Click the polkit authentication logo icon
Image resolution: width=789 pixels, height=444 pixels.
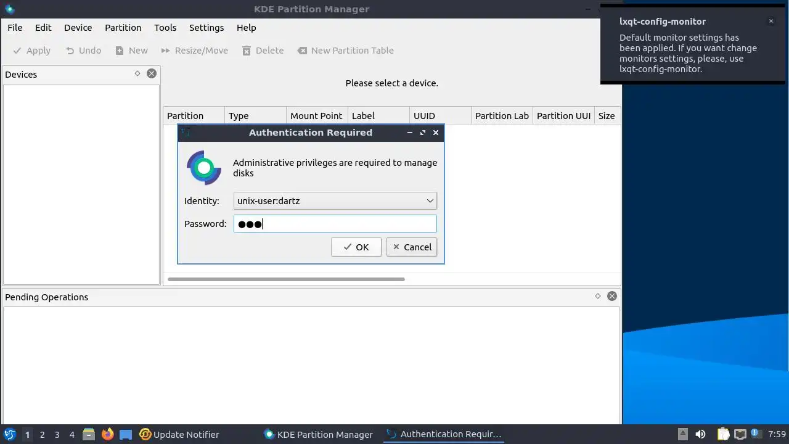coord(204,168)
